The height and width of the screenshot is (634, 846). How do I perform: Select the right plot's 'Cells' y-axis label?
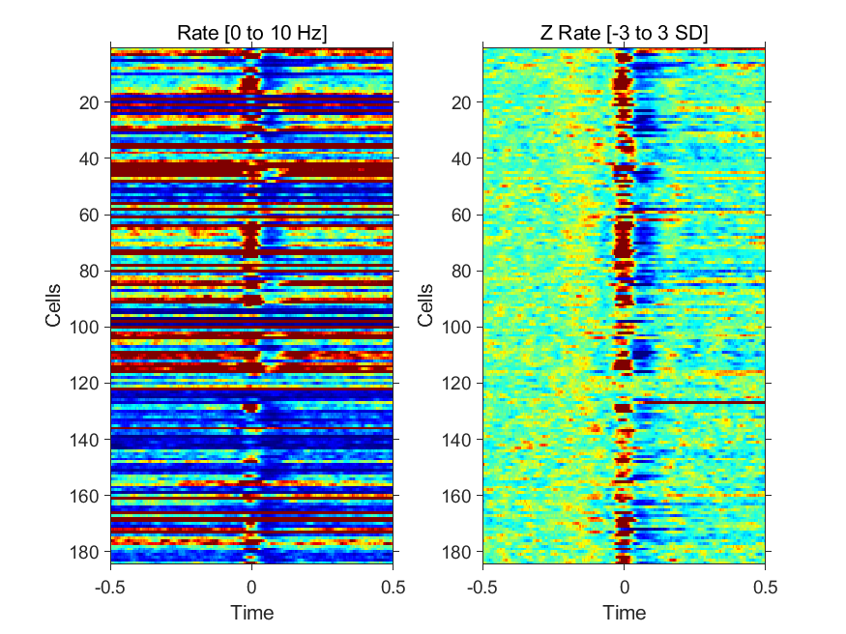point(425,305)
